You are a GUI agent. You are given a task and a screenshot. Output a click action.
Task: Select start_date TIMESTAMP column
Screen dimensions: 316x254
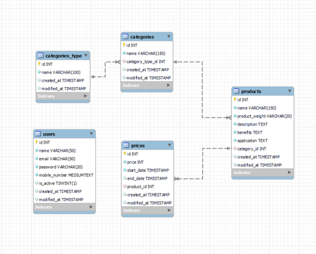click(x=147, y=170)
